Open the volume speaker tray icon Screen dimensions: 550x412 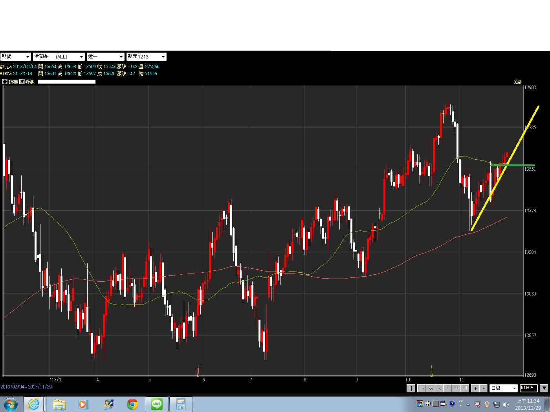(x=506, y=405)
